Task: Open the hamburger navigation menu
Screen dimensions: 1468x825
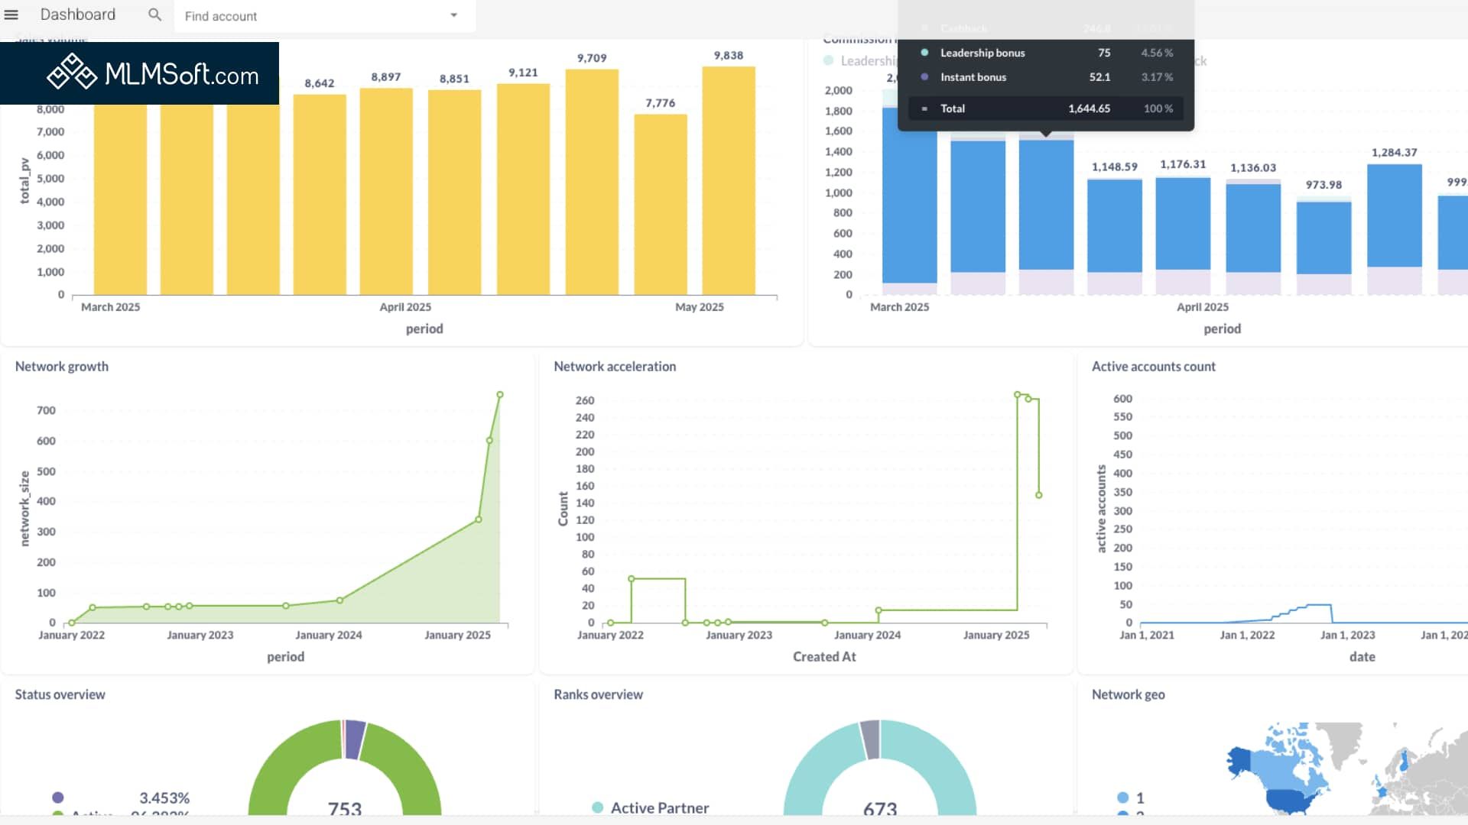Action: (11, 15)
